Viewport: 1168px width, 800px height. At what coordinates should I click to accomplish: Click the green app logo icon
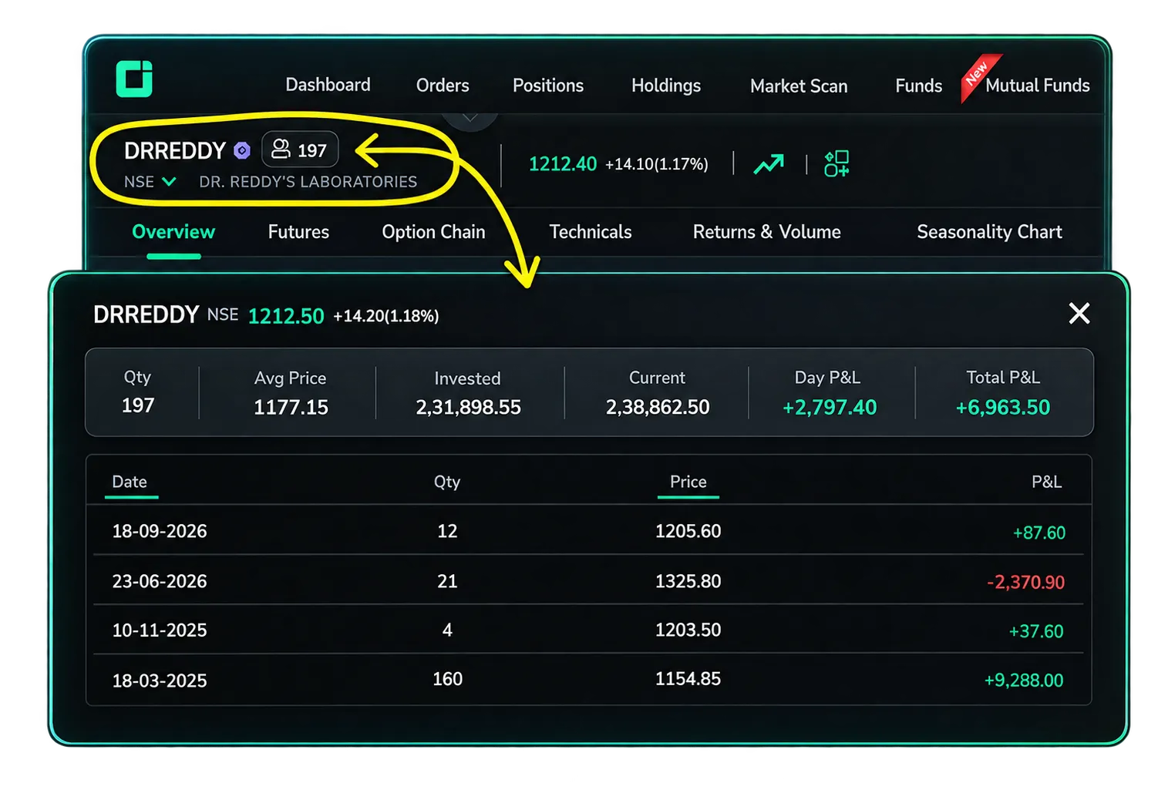[x=134, y=79]
